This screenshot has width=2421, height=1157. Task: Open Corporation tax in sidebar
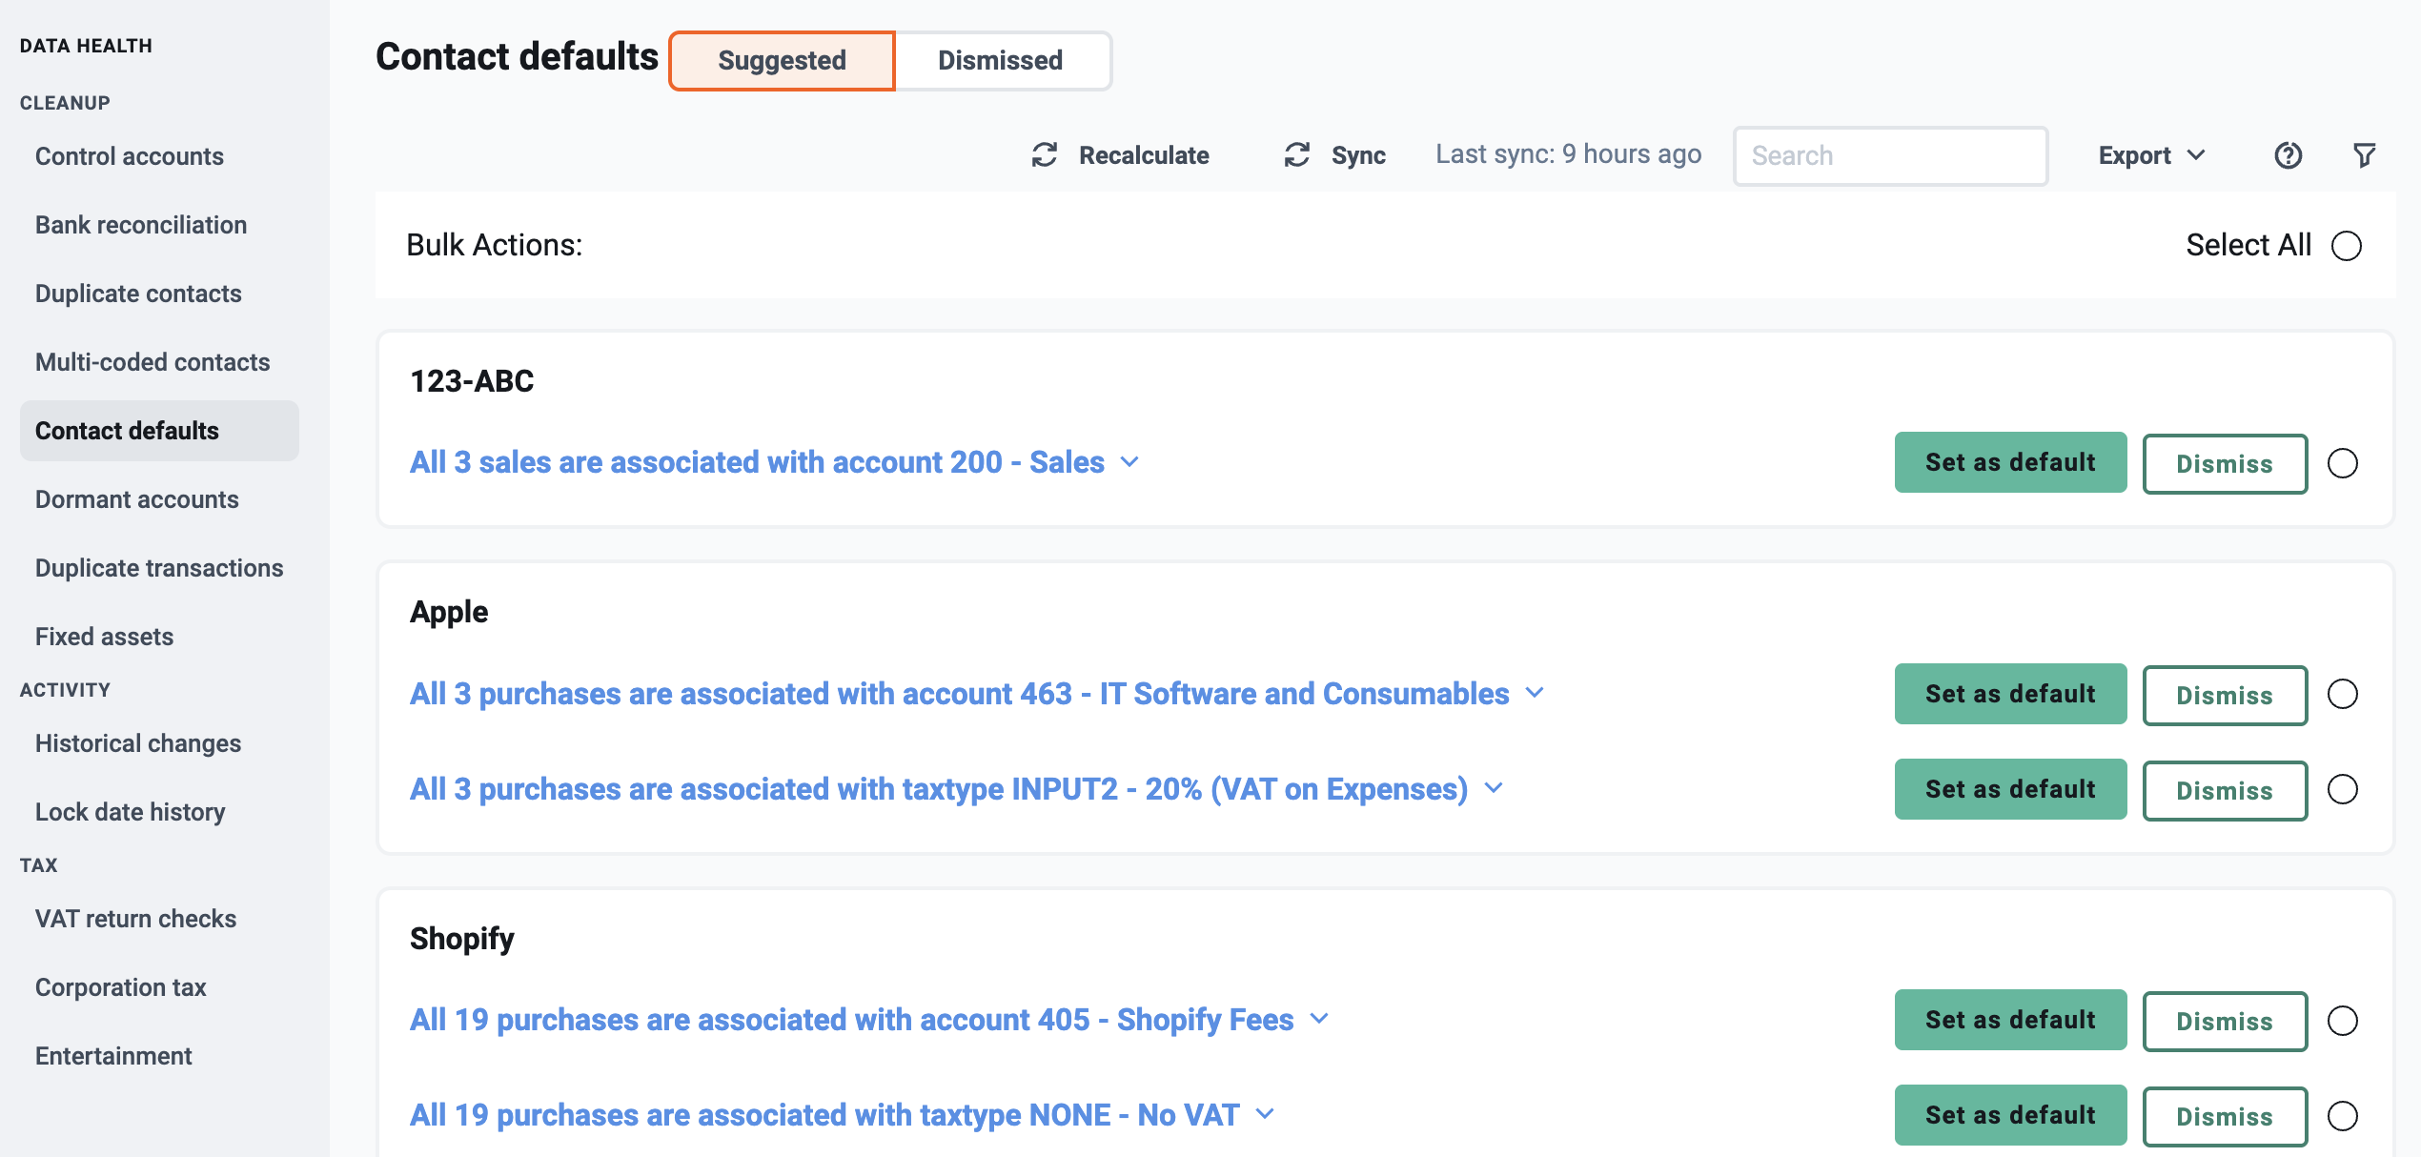[x=121, y=987]
